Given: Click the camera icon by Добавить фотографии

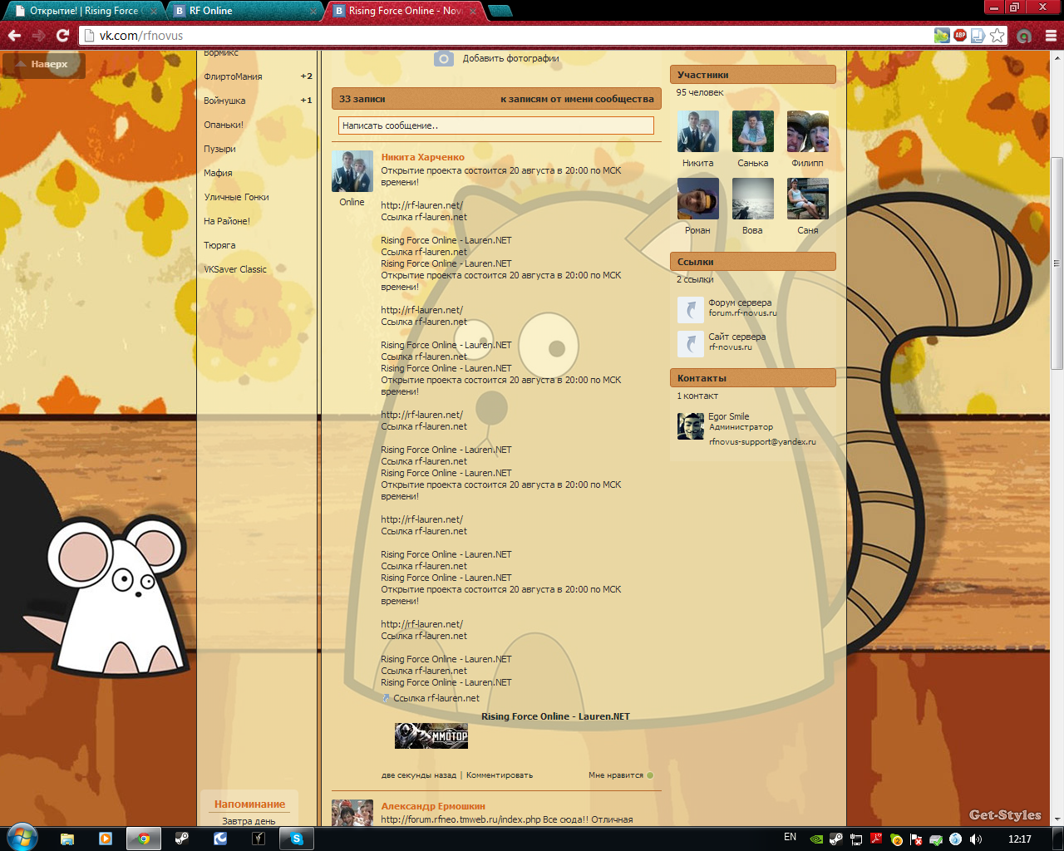Looking at the screenshot, I should click(444, 58).
